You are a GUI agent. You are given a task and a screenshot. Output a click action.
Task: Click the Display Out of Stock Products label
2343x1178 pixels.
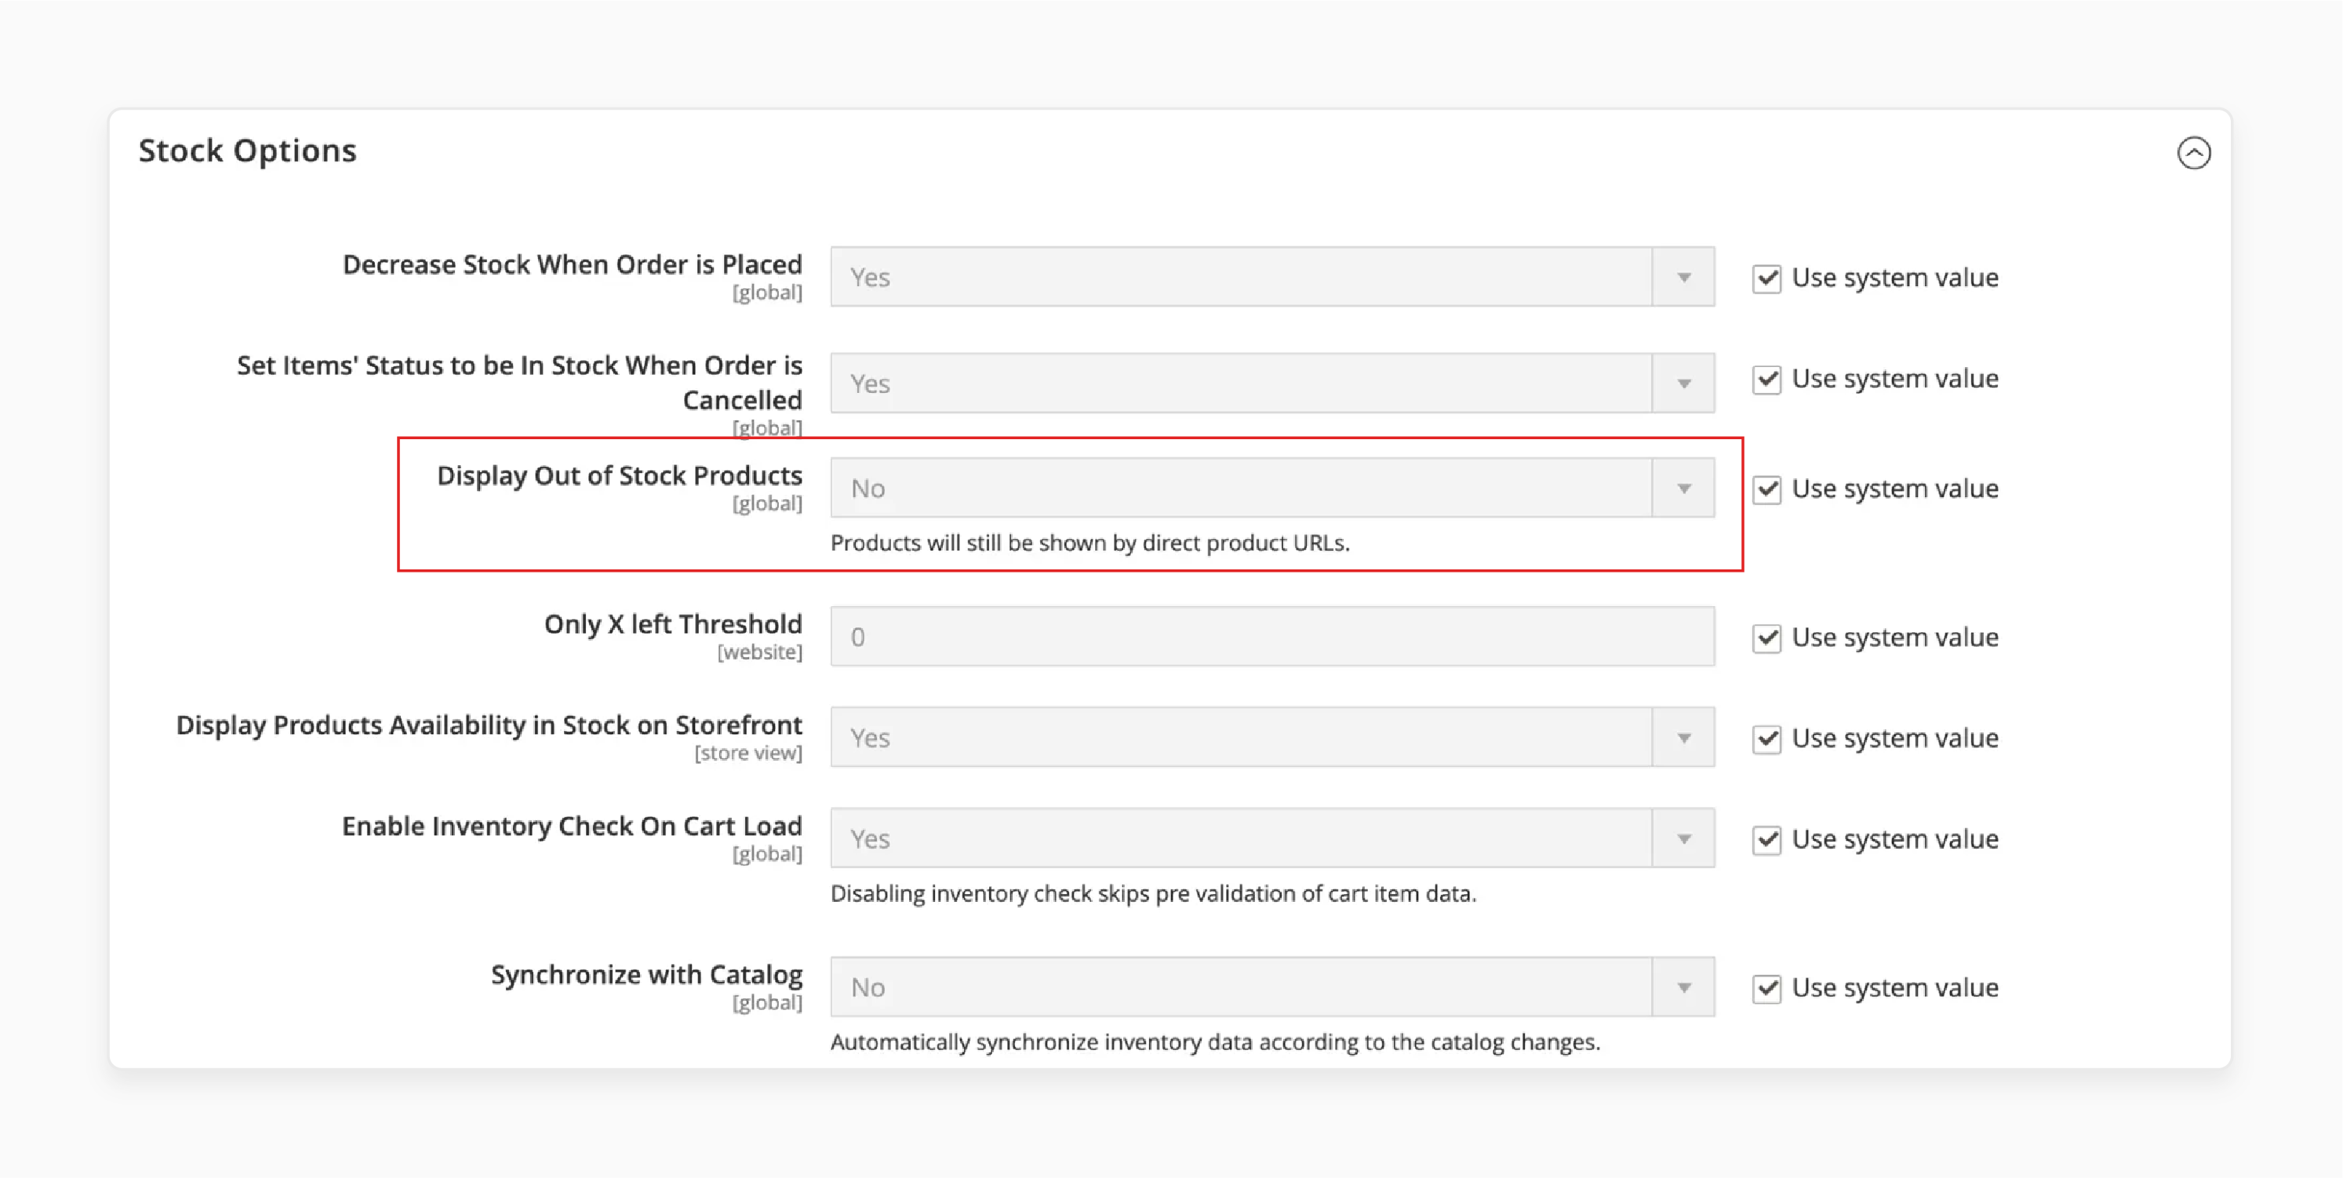tap(620, 476)
